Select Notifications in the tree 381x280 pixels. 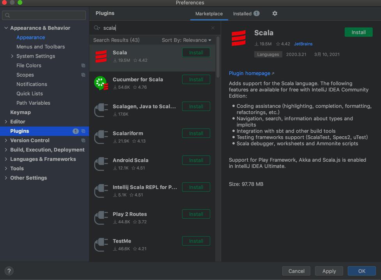click(x=32, y=84)
